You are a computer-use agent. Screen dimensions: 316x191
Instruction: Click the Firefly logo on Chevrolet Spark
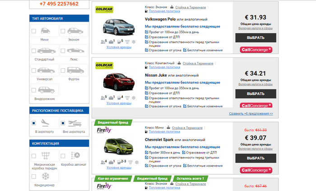pyautogui.click(x=104, y=130)
